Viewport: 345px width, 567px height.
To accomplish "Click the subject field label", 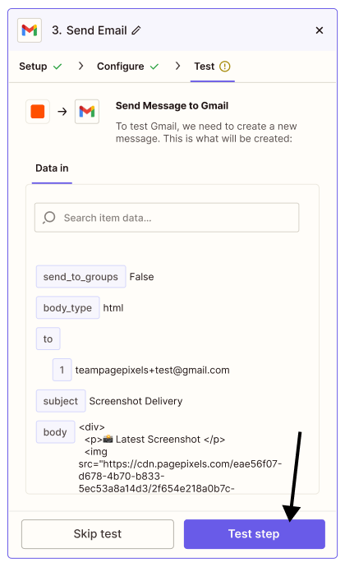I will pos(61,401).
